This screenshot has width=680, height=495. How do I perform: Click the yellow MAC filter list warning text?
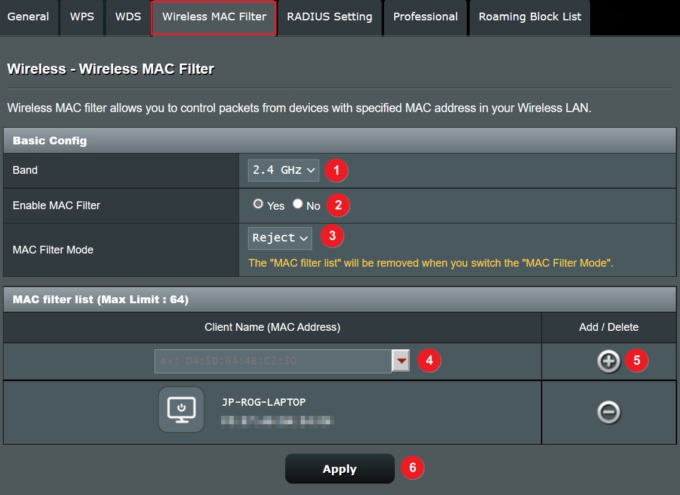[x=431, y=263]
